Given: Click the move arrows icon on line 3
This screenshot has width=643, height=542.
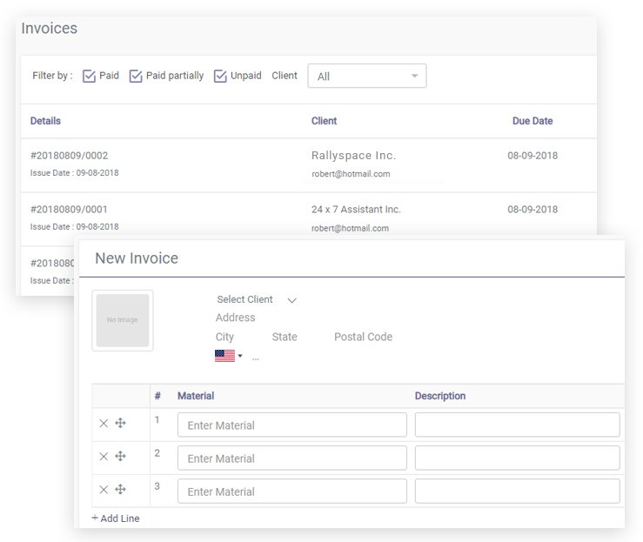Looking at the screenshot, I should coord(121,490).
